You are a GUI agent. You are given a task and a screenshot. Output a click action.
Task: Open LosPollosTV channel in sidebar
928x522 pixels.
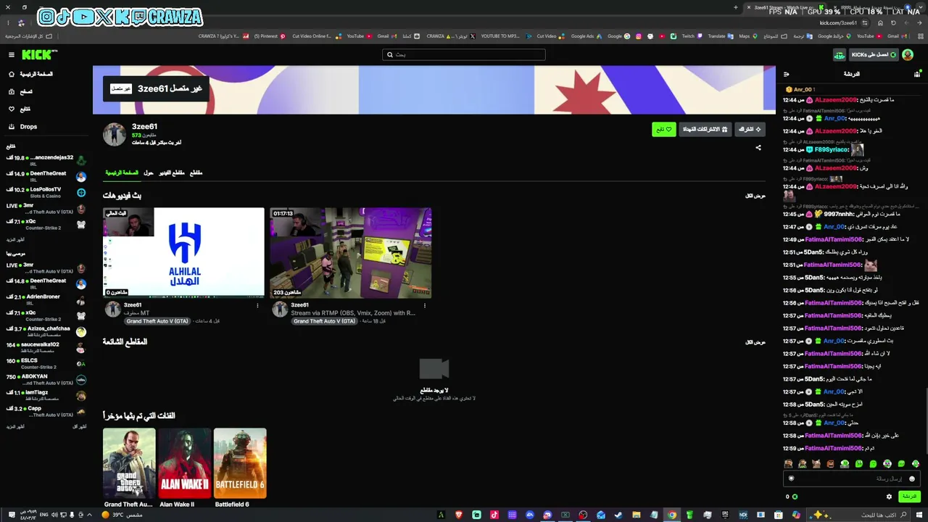coord(45,192)
